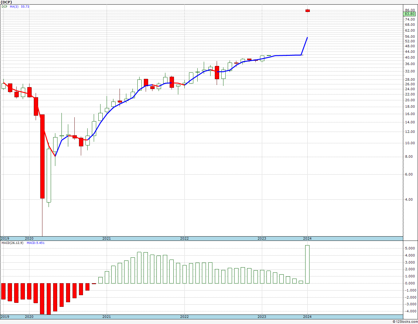418x324 pixels.
Task: Click the 28.00 price axis label
Action: (x=410, y=79)
